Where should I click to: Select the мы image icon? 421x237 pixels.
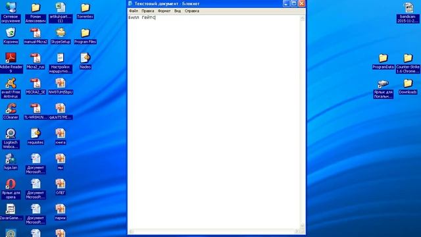tap(61, 161)
